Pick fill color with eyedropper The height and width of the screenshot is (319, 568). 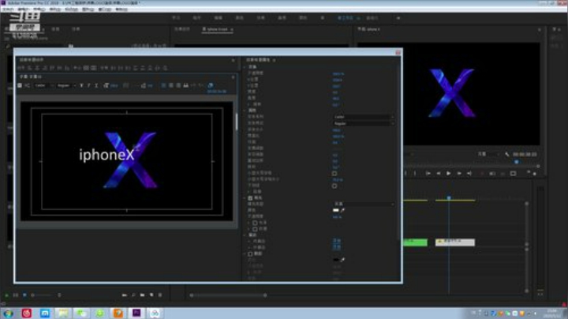[x=342, y=210]
